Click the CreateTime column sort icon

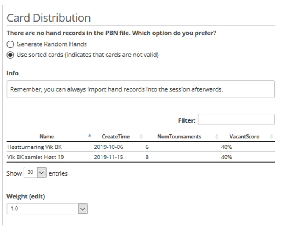(x=141, y=136)
